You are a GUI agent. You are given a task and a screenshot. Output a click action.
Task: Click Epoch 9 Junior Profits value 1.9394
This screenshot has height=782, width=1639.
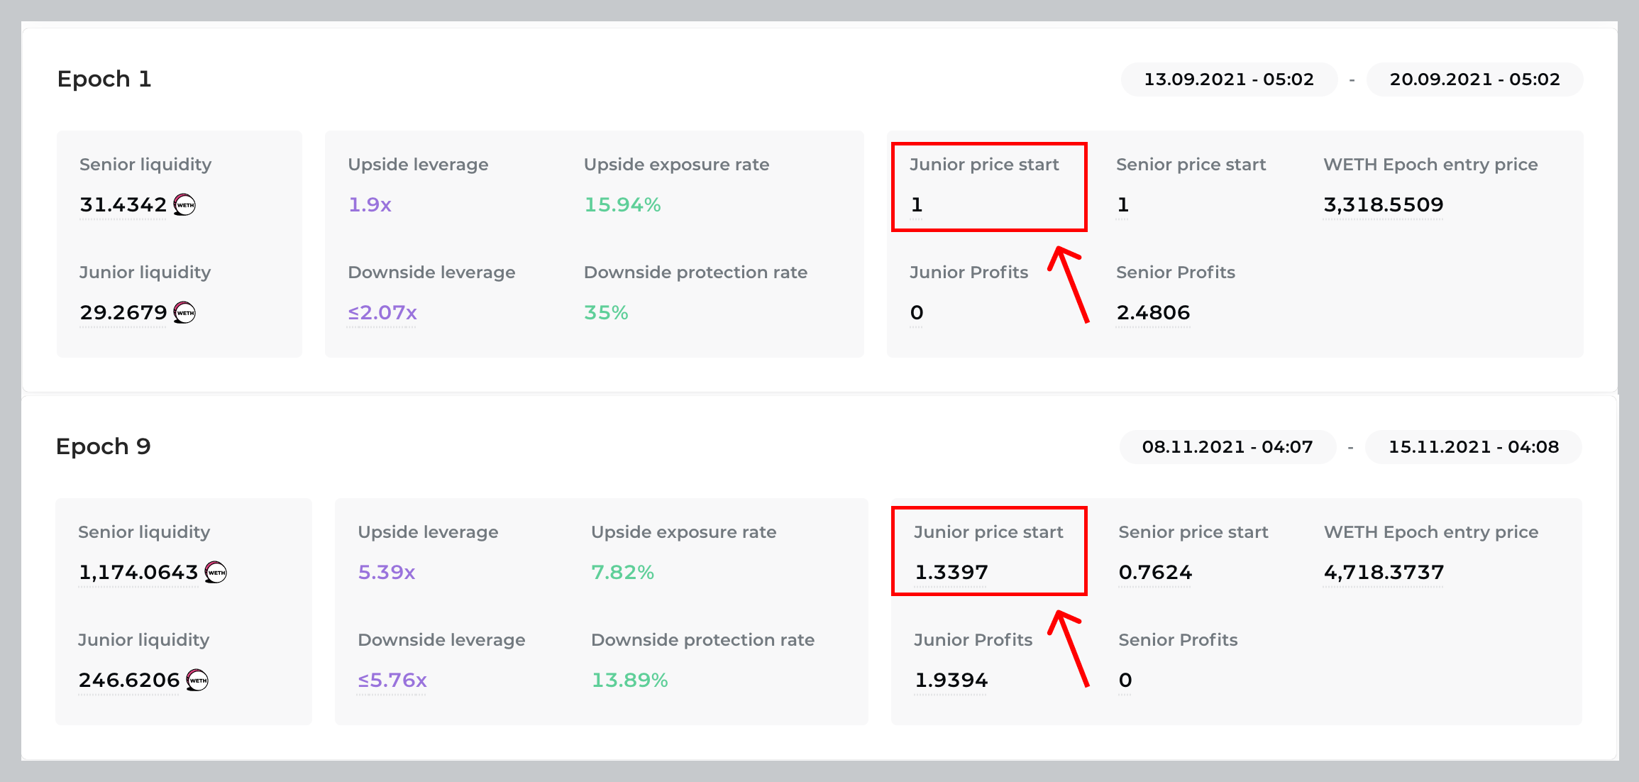(951, 681)
